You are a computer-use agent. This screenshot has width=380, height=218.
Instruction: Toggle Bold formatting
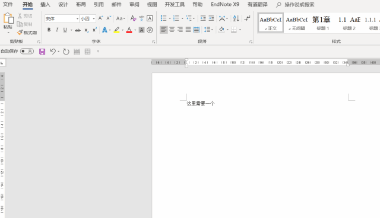point(49,30)
